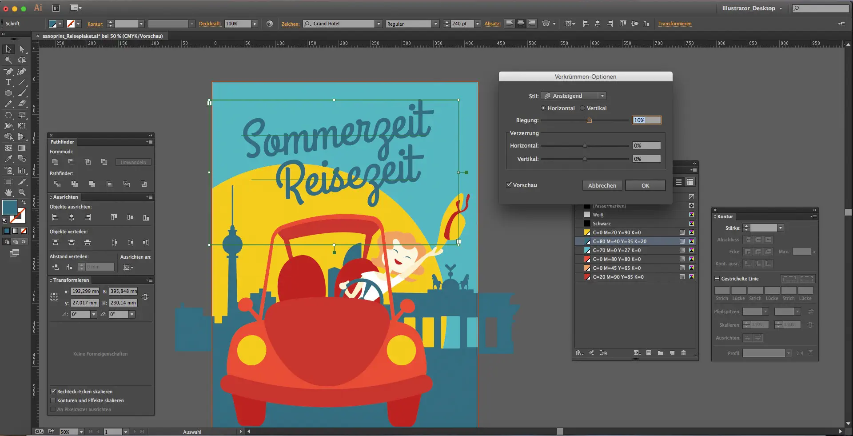This screenshot has width=853, height=436.
Task: Select the Vertikal radio button
Action: [x=582, y=108]
